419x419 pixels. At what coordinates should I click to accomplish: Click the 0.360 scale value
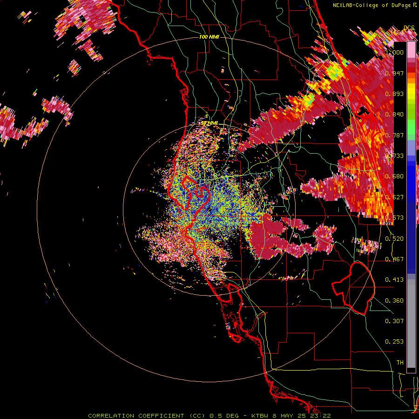point(394,301)
